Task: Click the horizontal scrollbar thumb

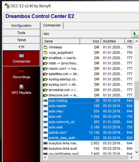Action: [x=88, y=157]
